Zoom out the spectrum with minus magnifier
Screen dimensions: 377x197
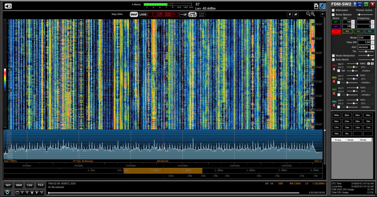coord(308,14)
